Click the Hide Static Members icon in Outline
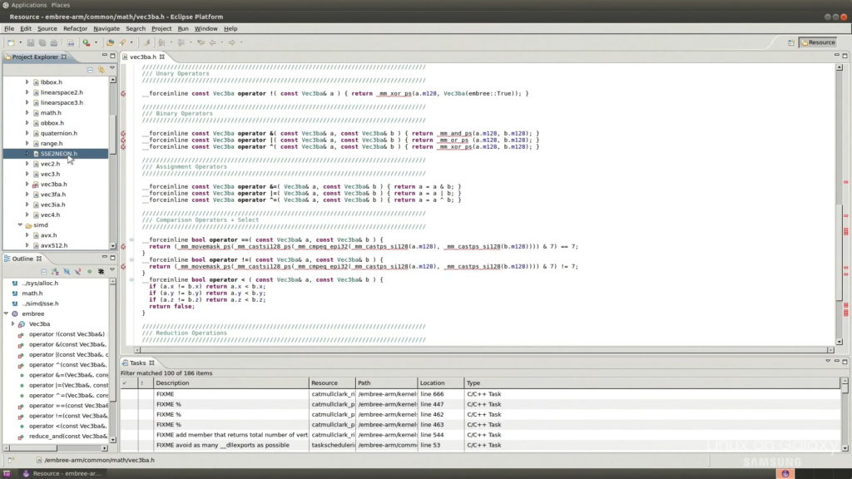852x479 pixels. 78,271
